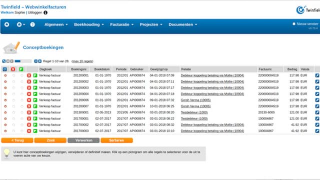Open the settings gear dropdown arrow
Screen dimensions: 320x180
tap(24, 24)
